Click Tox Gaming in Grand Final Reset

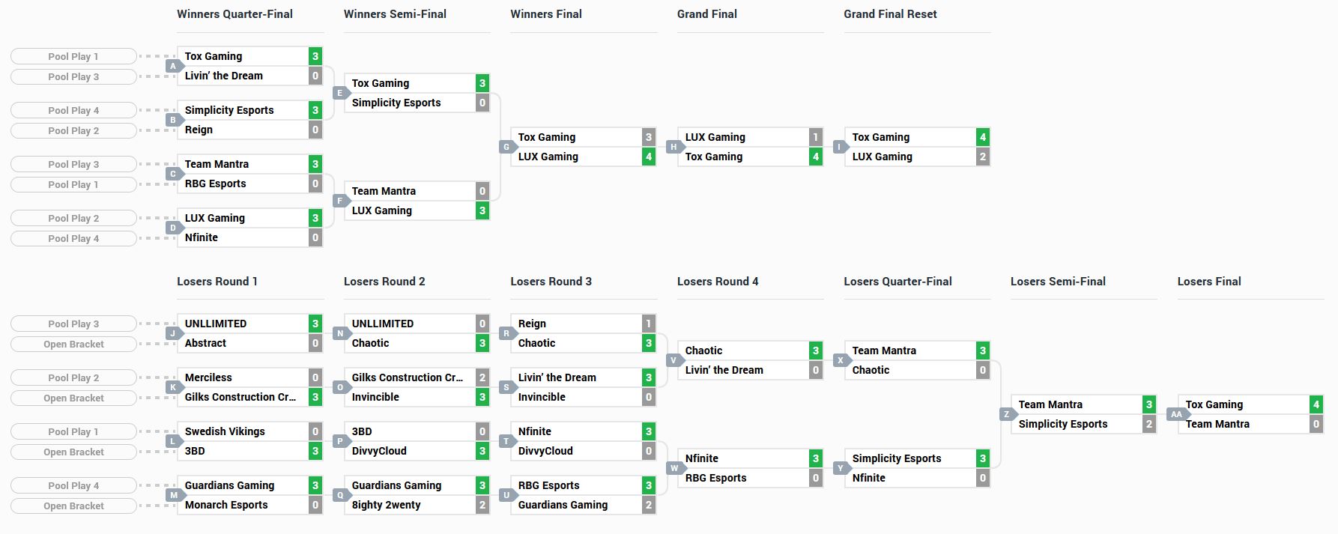[880, 137]
